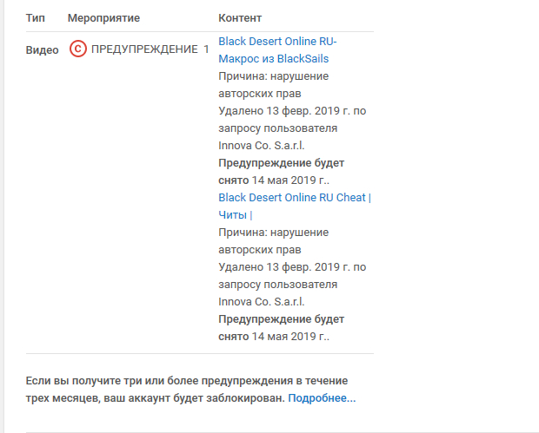
Task: Open the Black Desert Online RU- Макрос link
Action: pos(277,49)
